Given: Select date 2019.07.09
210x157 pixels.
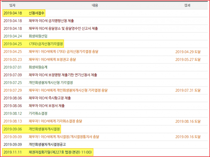Looking at the screenshot, I should [13, 75].
